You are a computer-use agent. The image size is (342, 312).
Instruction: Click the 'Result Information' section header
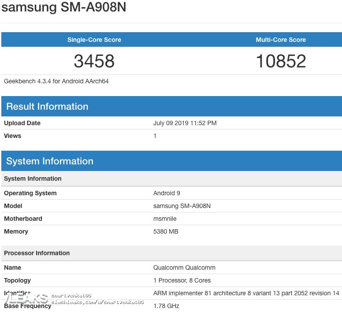click(171, 106)
